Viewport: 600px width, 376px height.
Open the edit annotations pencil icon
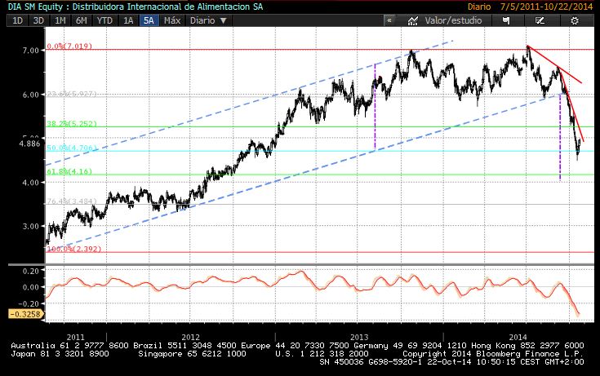pyautogui.click(x=540, y=20)
